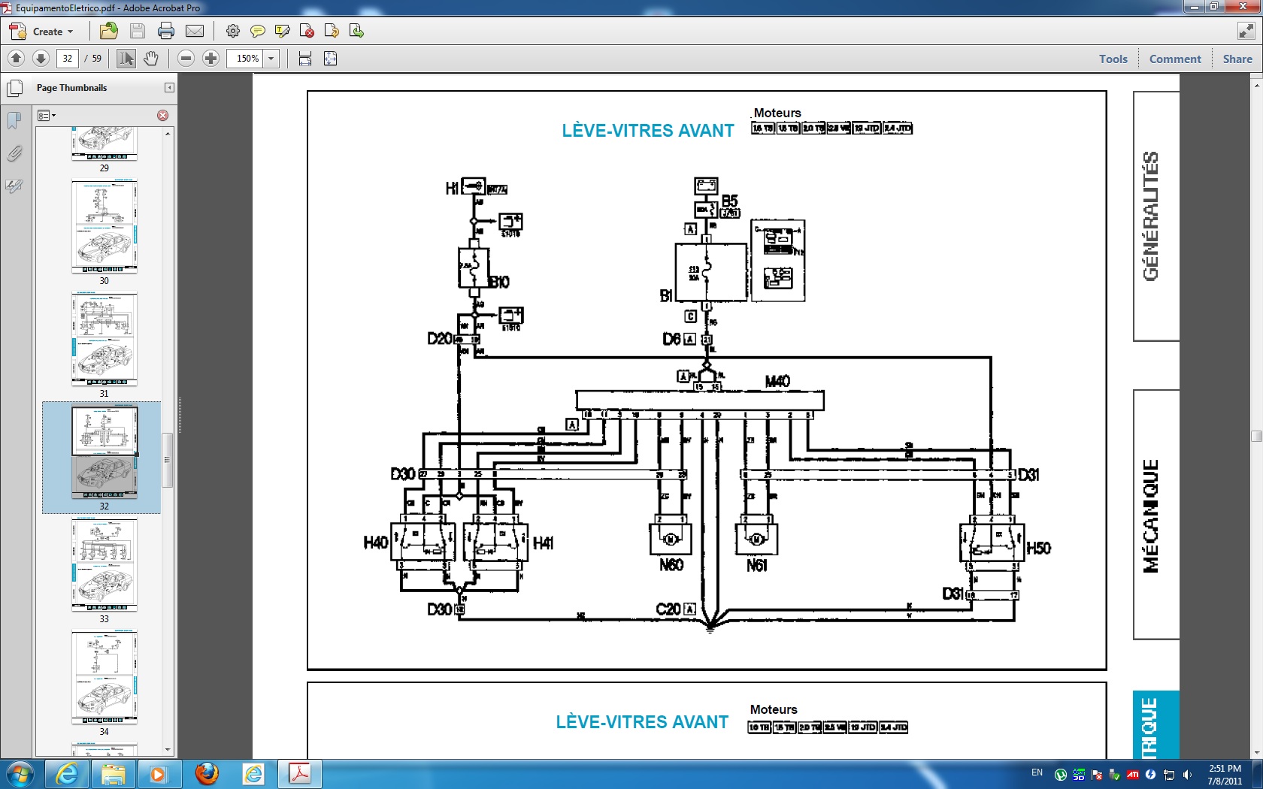Click the Zoom Out minus button
Screen dimensions: 1263x789
coord(186,59)
